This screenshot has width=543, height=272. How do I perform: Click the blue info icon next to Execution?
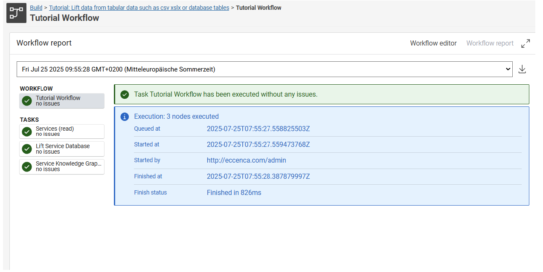pyautogui.click(x=125, y=117)
